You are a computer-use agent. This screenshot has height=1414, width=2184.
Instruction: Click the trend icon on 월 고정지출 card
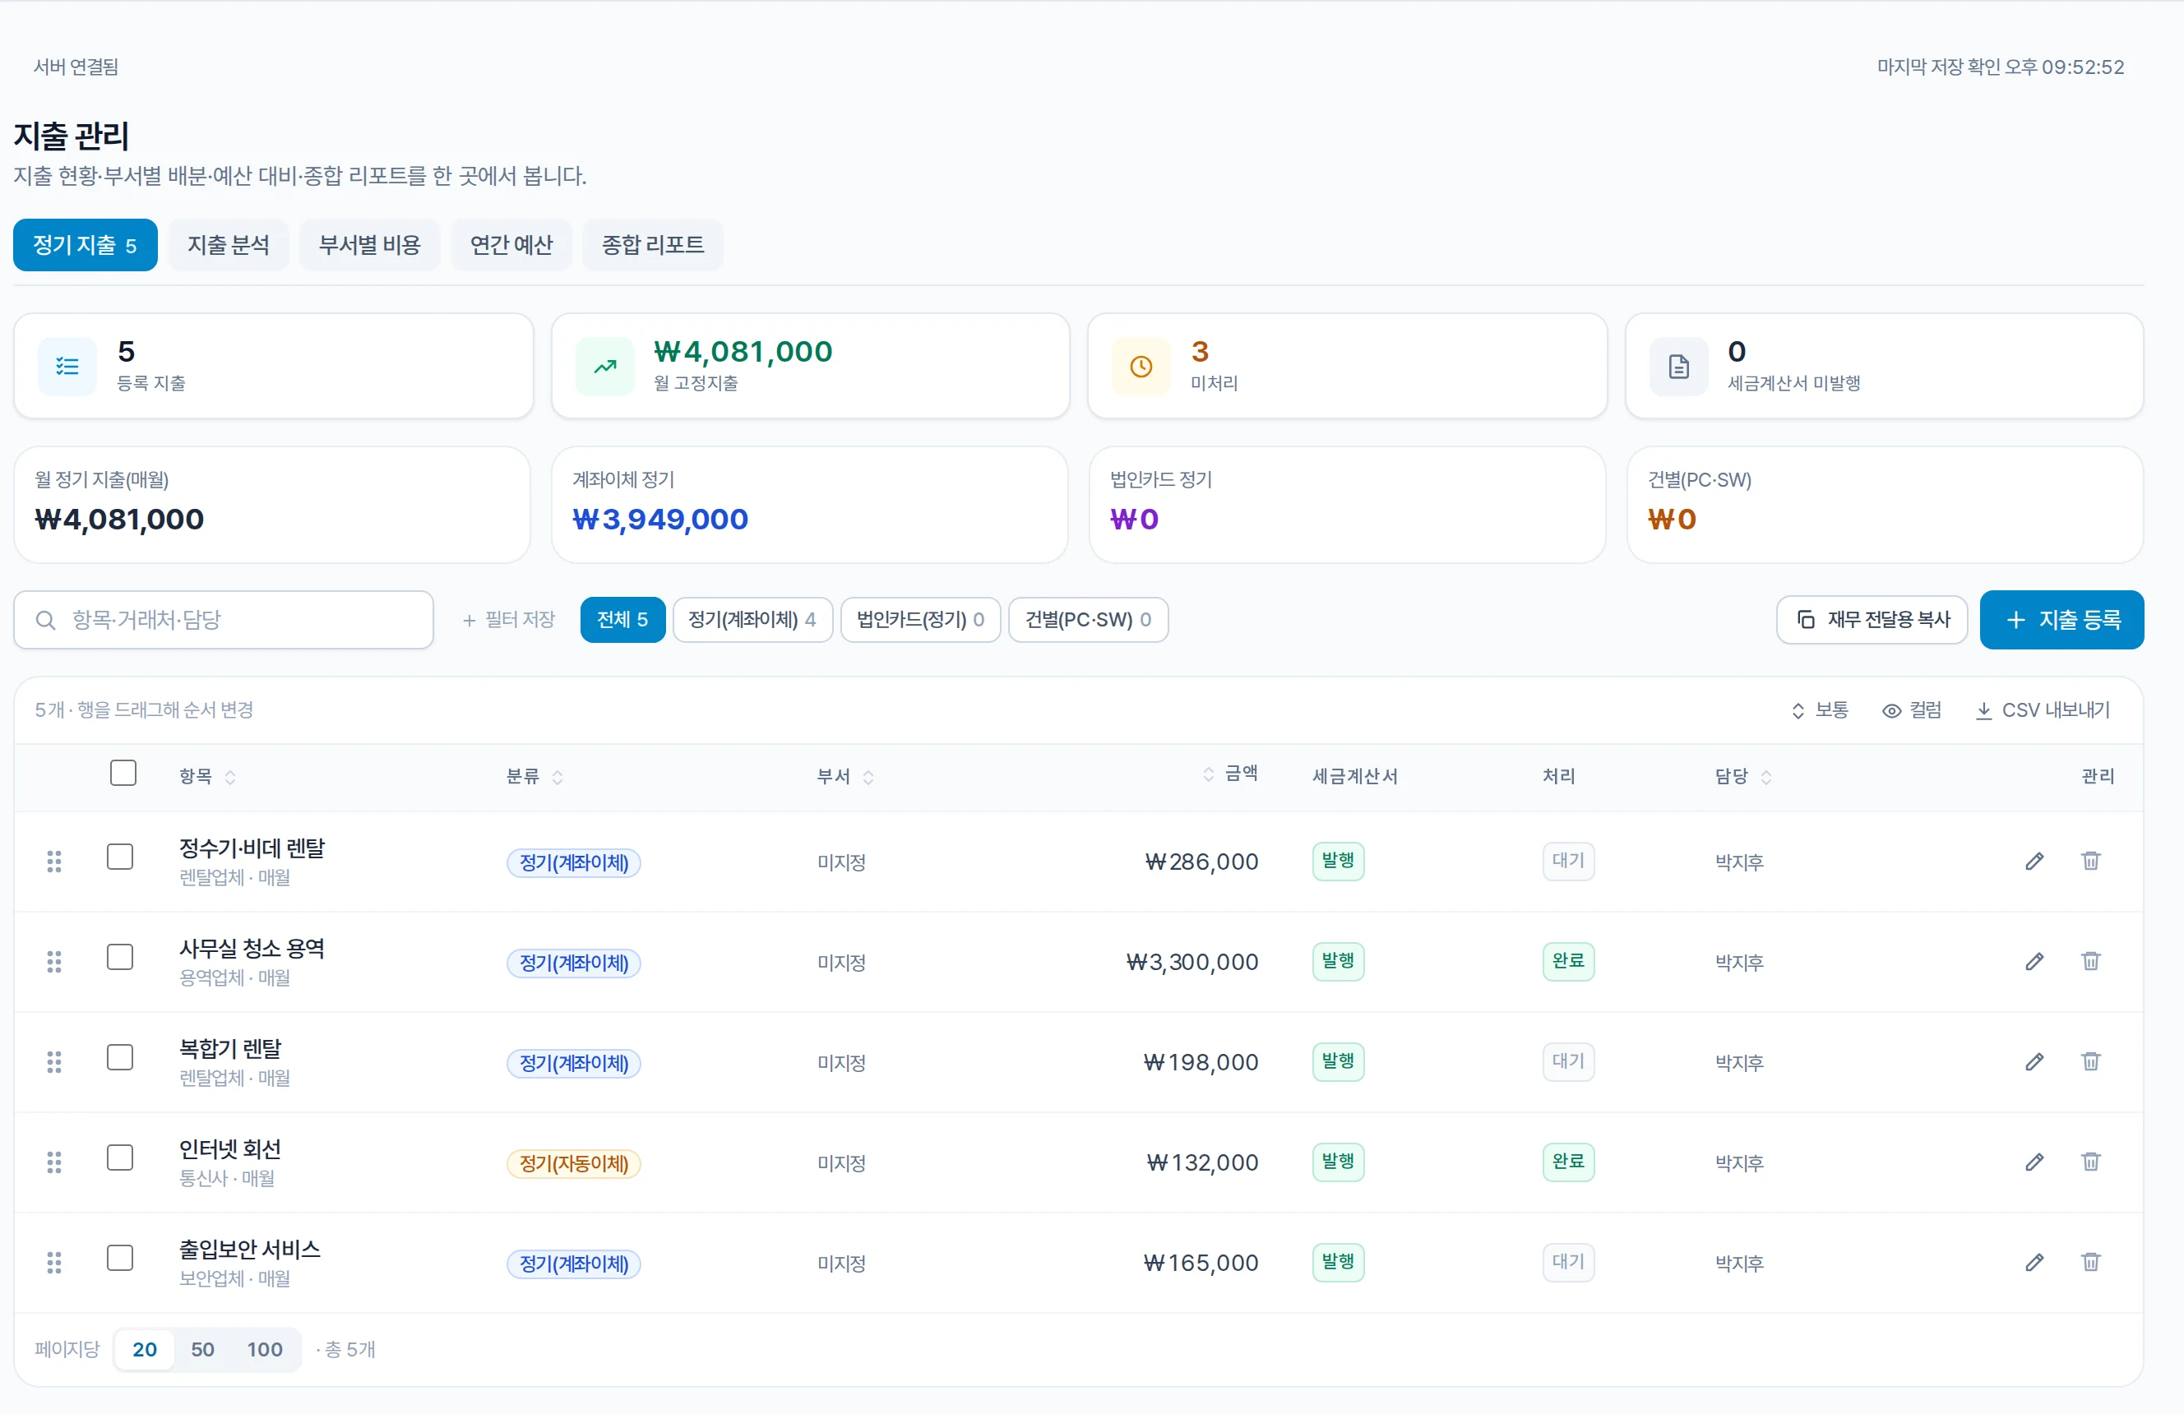click(604, 366)
